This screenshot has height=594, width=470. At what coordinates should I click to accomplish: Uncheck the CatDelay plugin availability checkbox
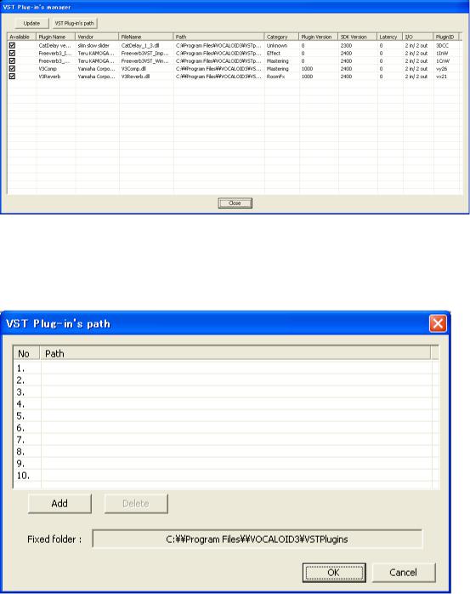(12, 45)
